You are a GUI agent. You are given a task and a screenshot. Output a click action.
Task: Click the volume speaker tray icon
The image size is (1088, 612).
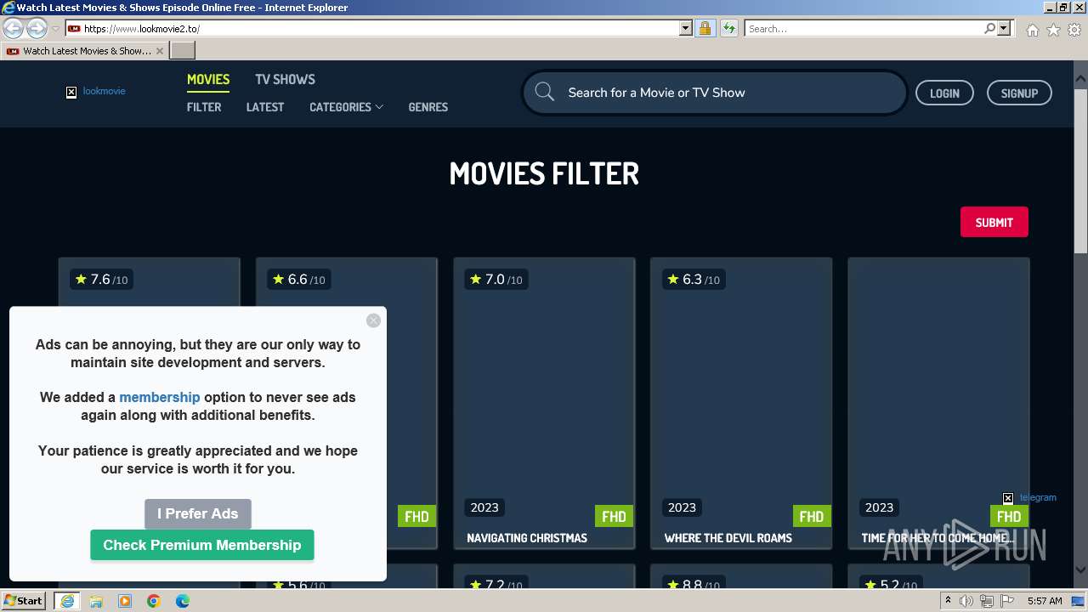[967, 601]
